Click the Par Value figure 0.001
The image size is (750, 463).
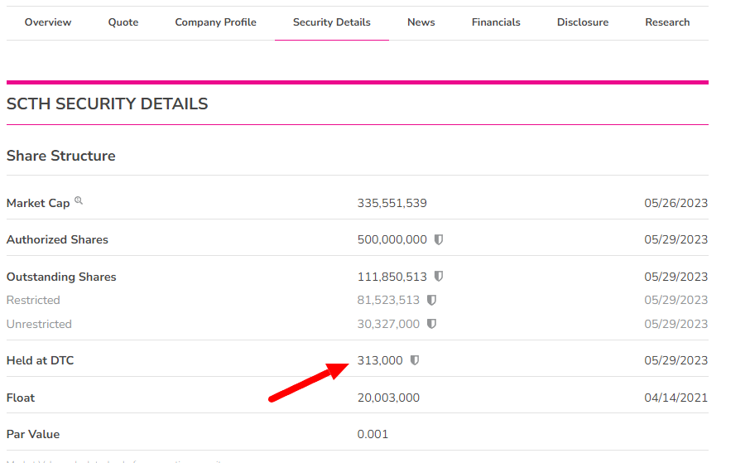pyautogui.click(x=373, y=434)
